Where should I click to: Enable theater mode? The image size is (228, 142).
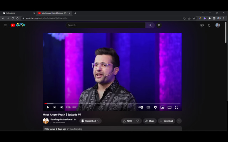[170, 107]
